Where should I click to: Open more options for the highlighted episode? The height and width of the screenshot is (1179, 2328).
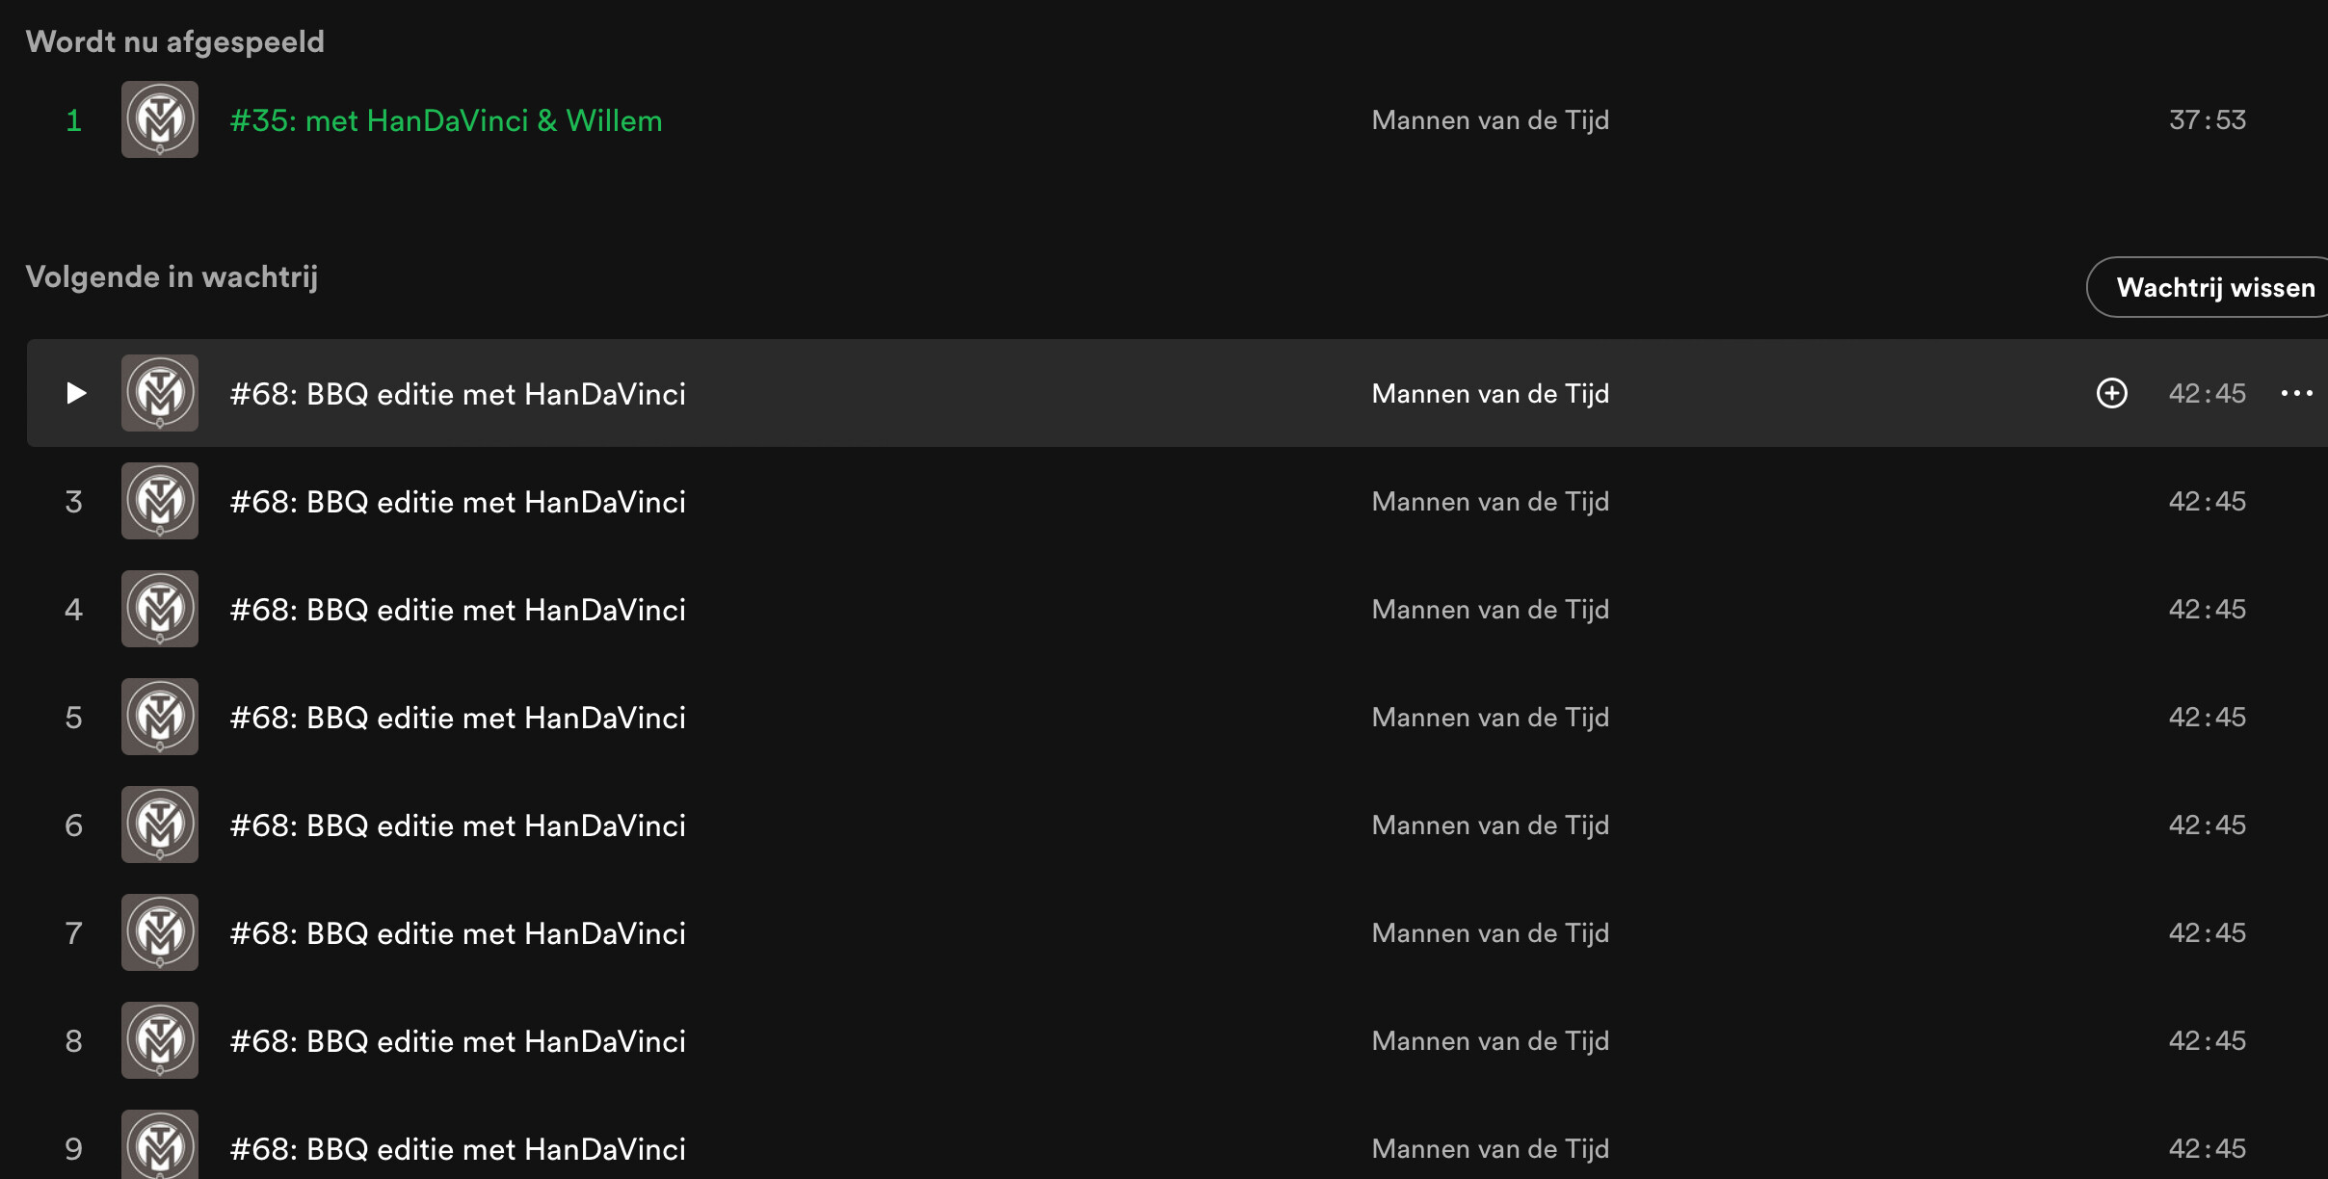(x=2297, y=393)
